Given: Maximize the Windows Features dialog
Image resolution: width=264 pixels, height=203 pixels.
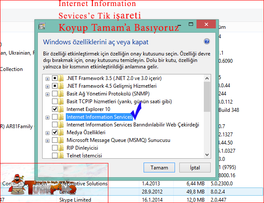Looking at the screenshot, I should tap(191, 24).
